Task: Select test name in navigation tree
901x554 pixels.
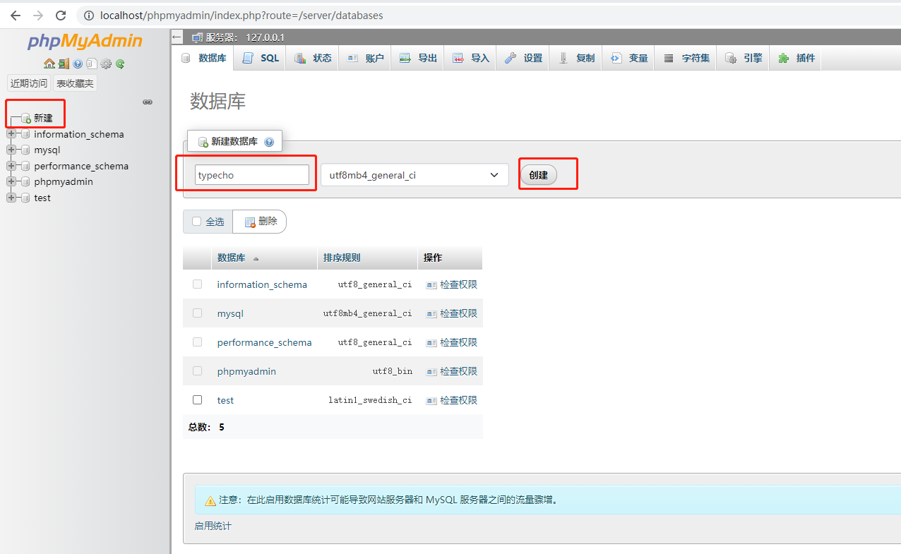Action: point(42,198)
